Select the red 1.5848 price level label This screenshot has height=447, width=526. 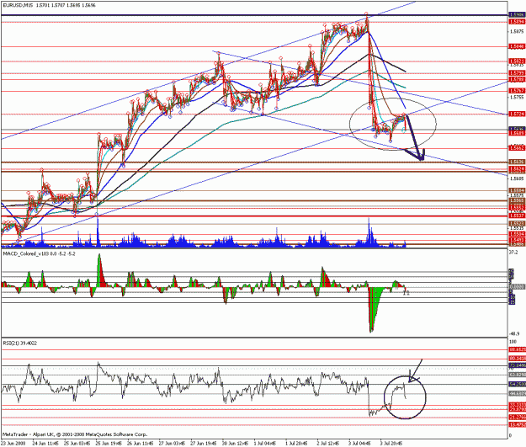517,46
